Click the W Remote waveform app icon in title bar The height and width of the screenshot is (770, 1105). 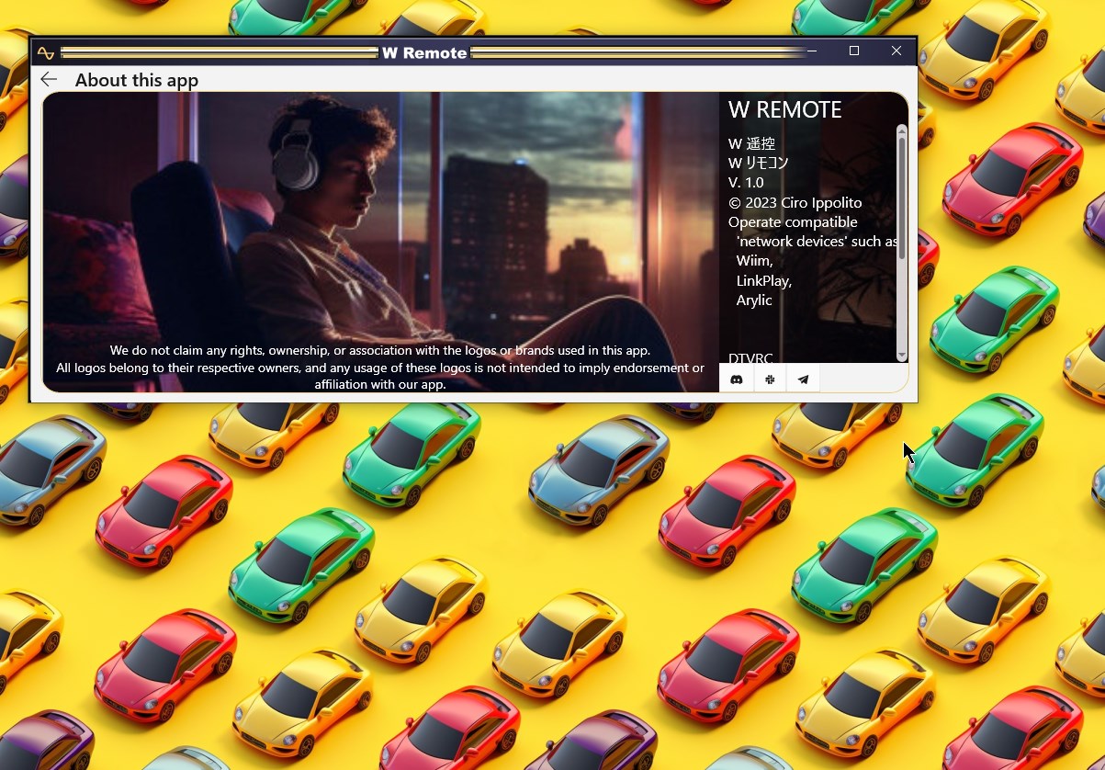pos(46,52)
